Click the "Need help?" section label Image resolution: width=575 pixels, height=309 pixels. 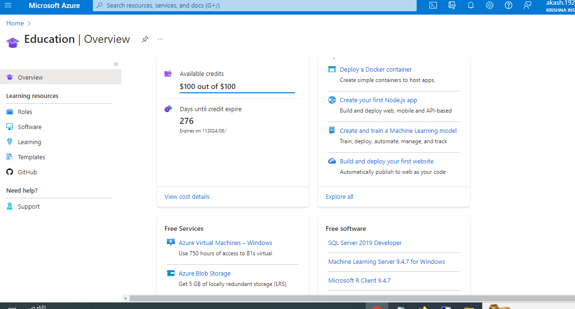point(22,190)
